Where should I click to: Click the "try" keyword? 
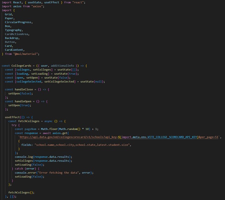point(14,125)
